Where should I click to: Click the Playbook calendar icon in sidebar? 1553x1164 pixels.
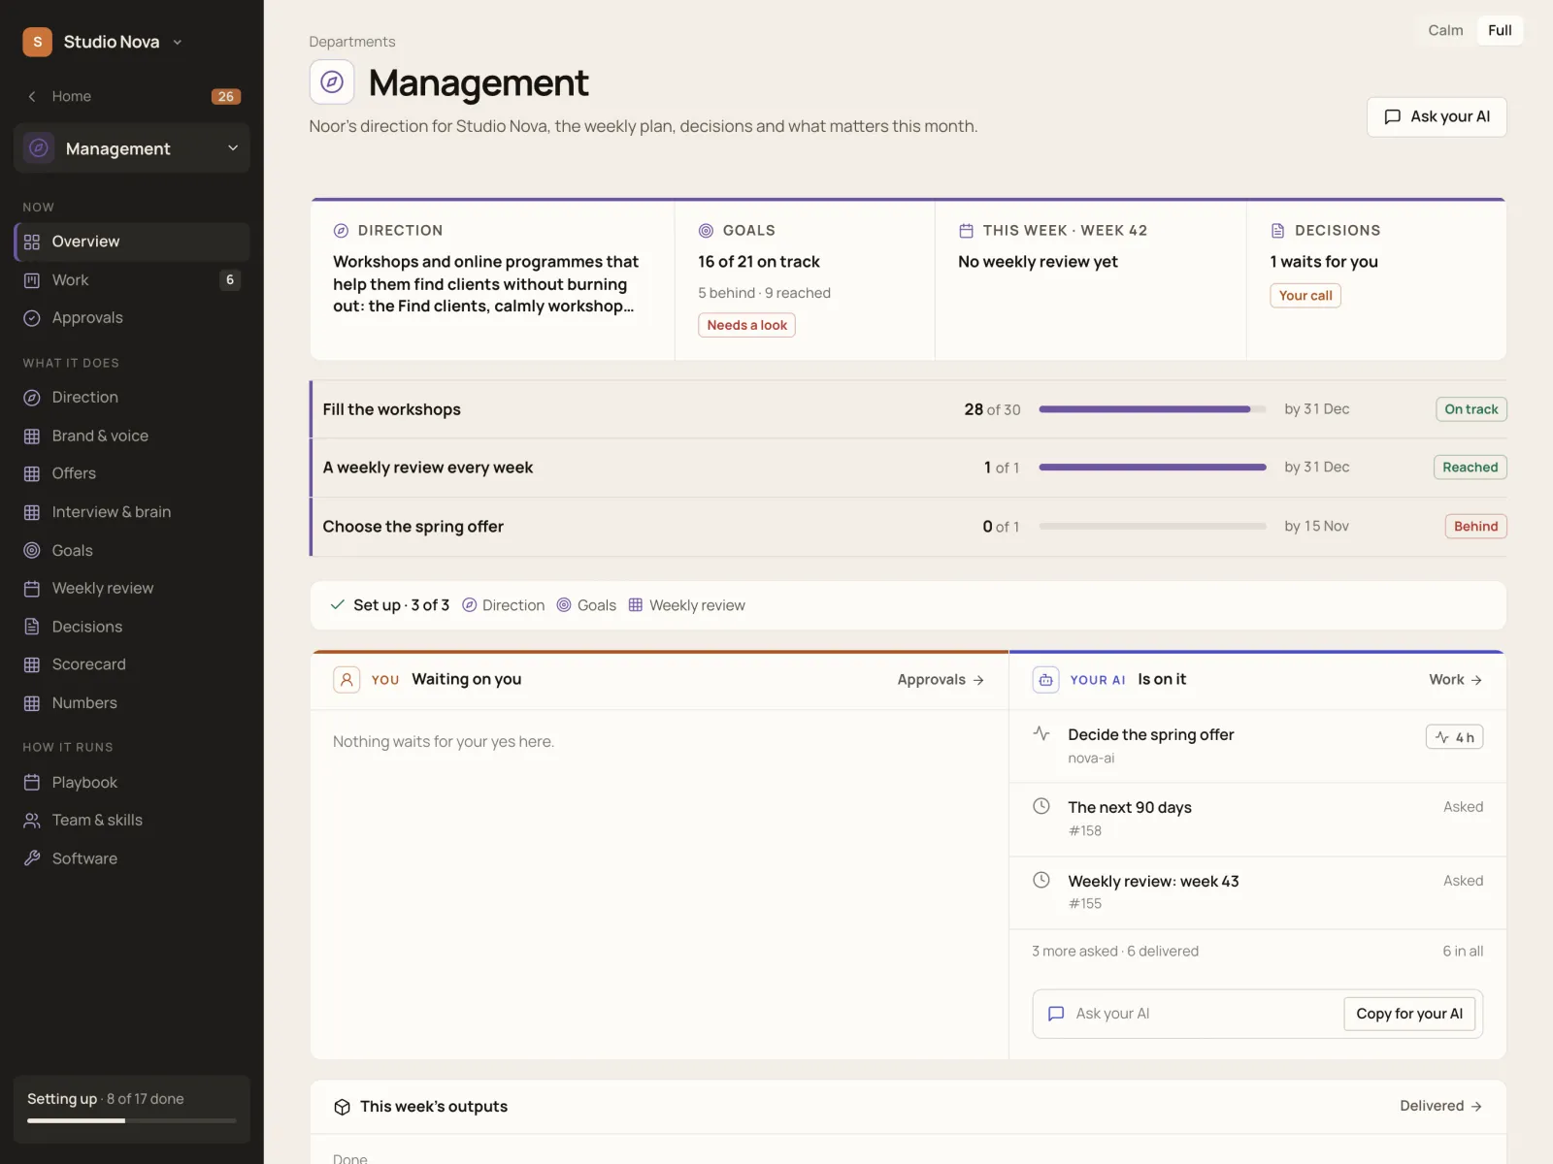pyautogui.click(x=32, y=782)
